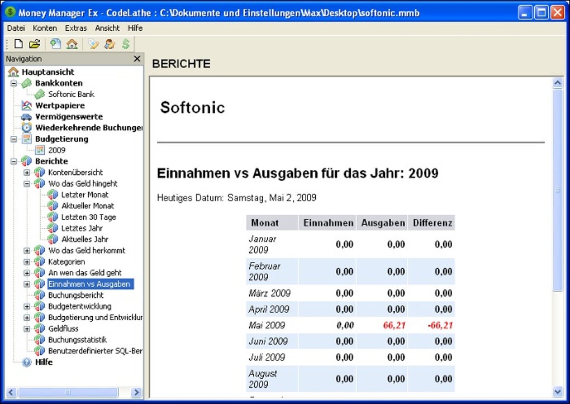Open the Hilfe menu
The width and height of the screenshot is (570, 404).
135,28
